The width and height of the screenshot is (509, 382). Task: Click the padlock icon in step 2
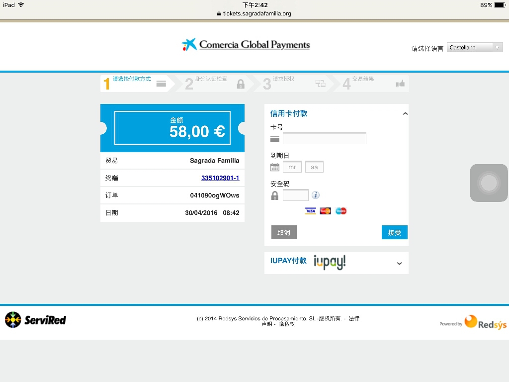click(x=241, y=84)
